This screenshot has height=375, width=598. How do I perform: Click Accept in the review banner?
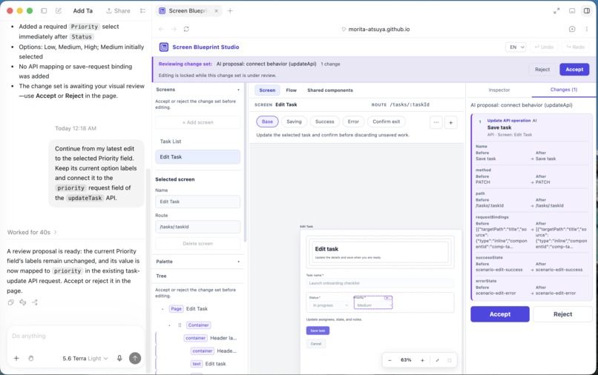pos(574,70)
